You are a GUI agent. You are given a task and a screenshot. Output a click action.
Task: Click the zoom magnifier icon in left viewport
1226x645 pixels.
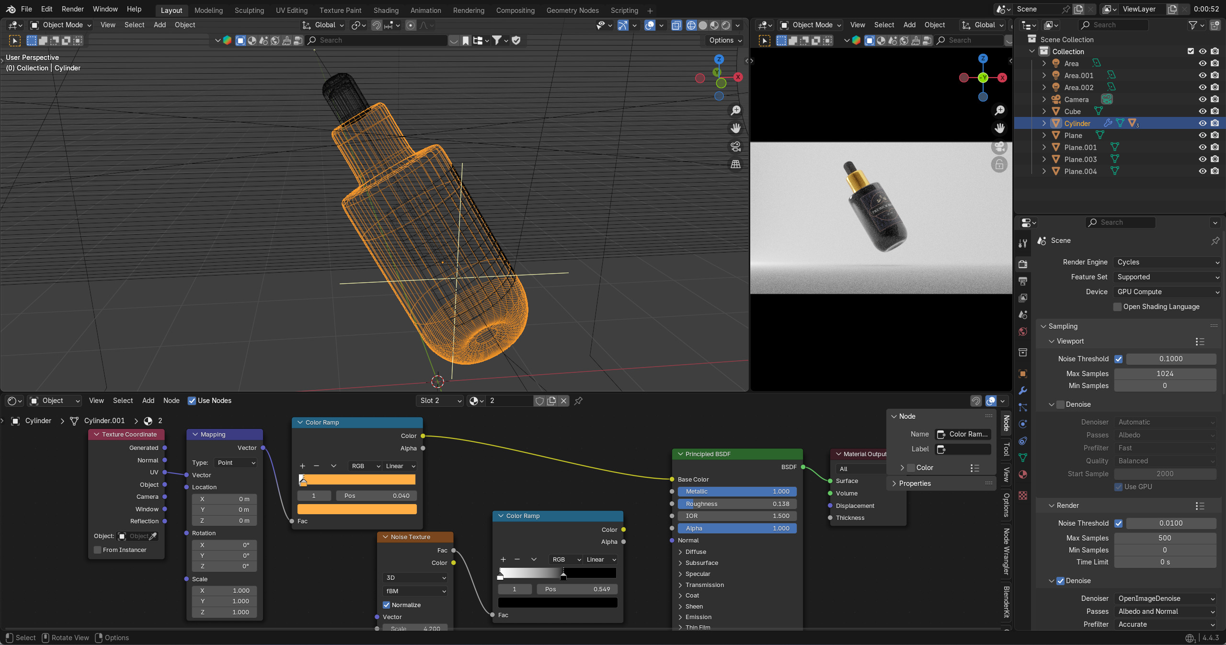point(735,111)
